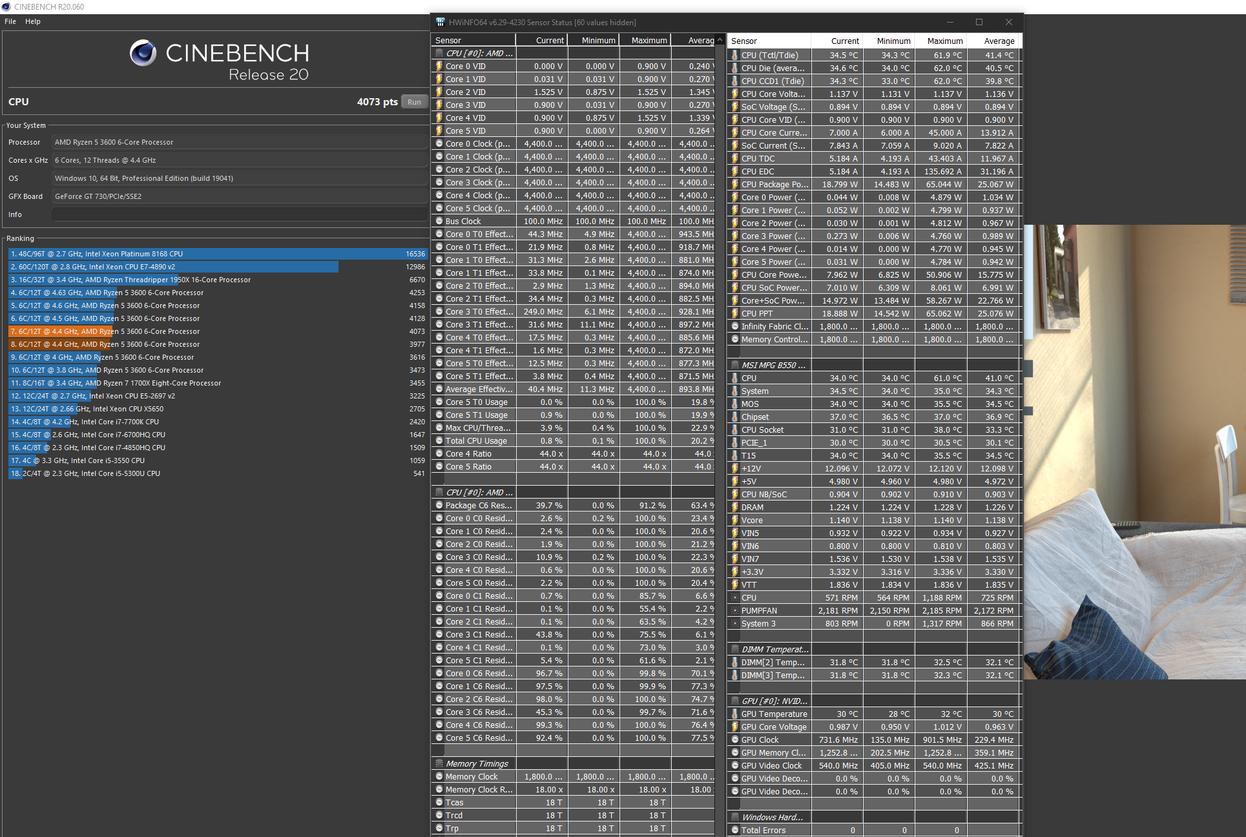
Task: Click the HWiNFO64 icon in the title bar
Action: 440,21
